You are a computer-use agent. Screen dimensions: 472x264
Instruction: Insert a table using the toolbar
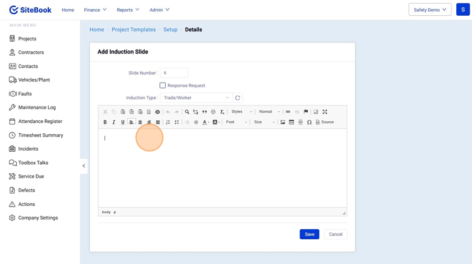292,122
